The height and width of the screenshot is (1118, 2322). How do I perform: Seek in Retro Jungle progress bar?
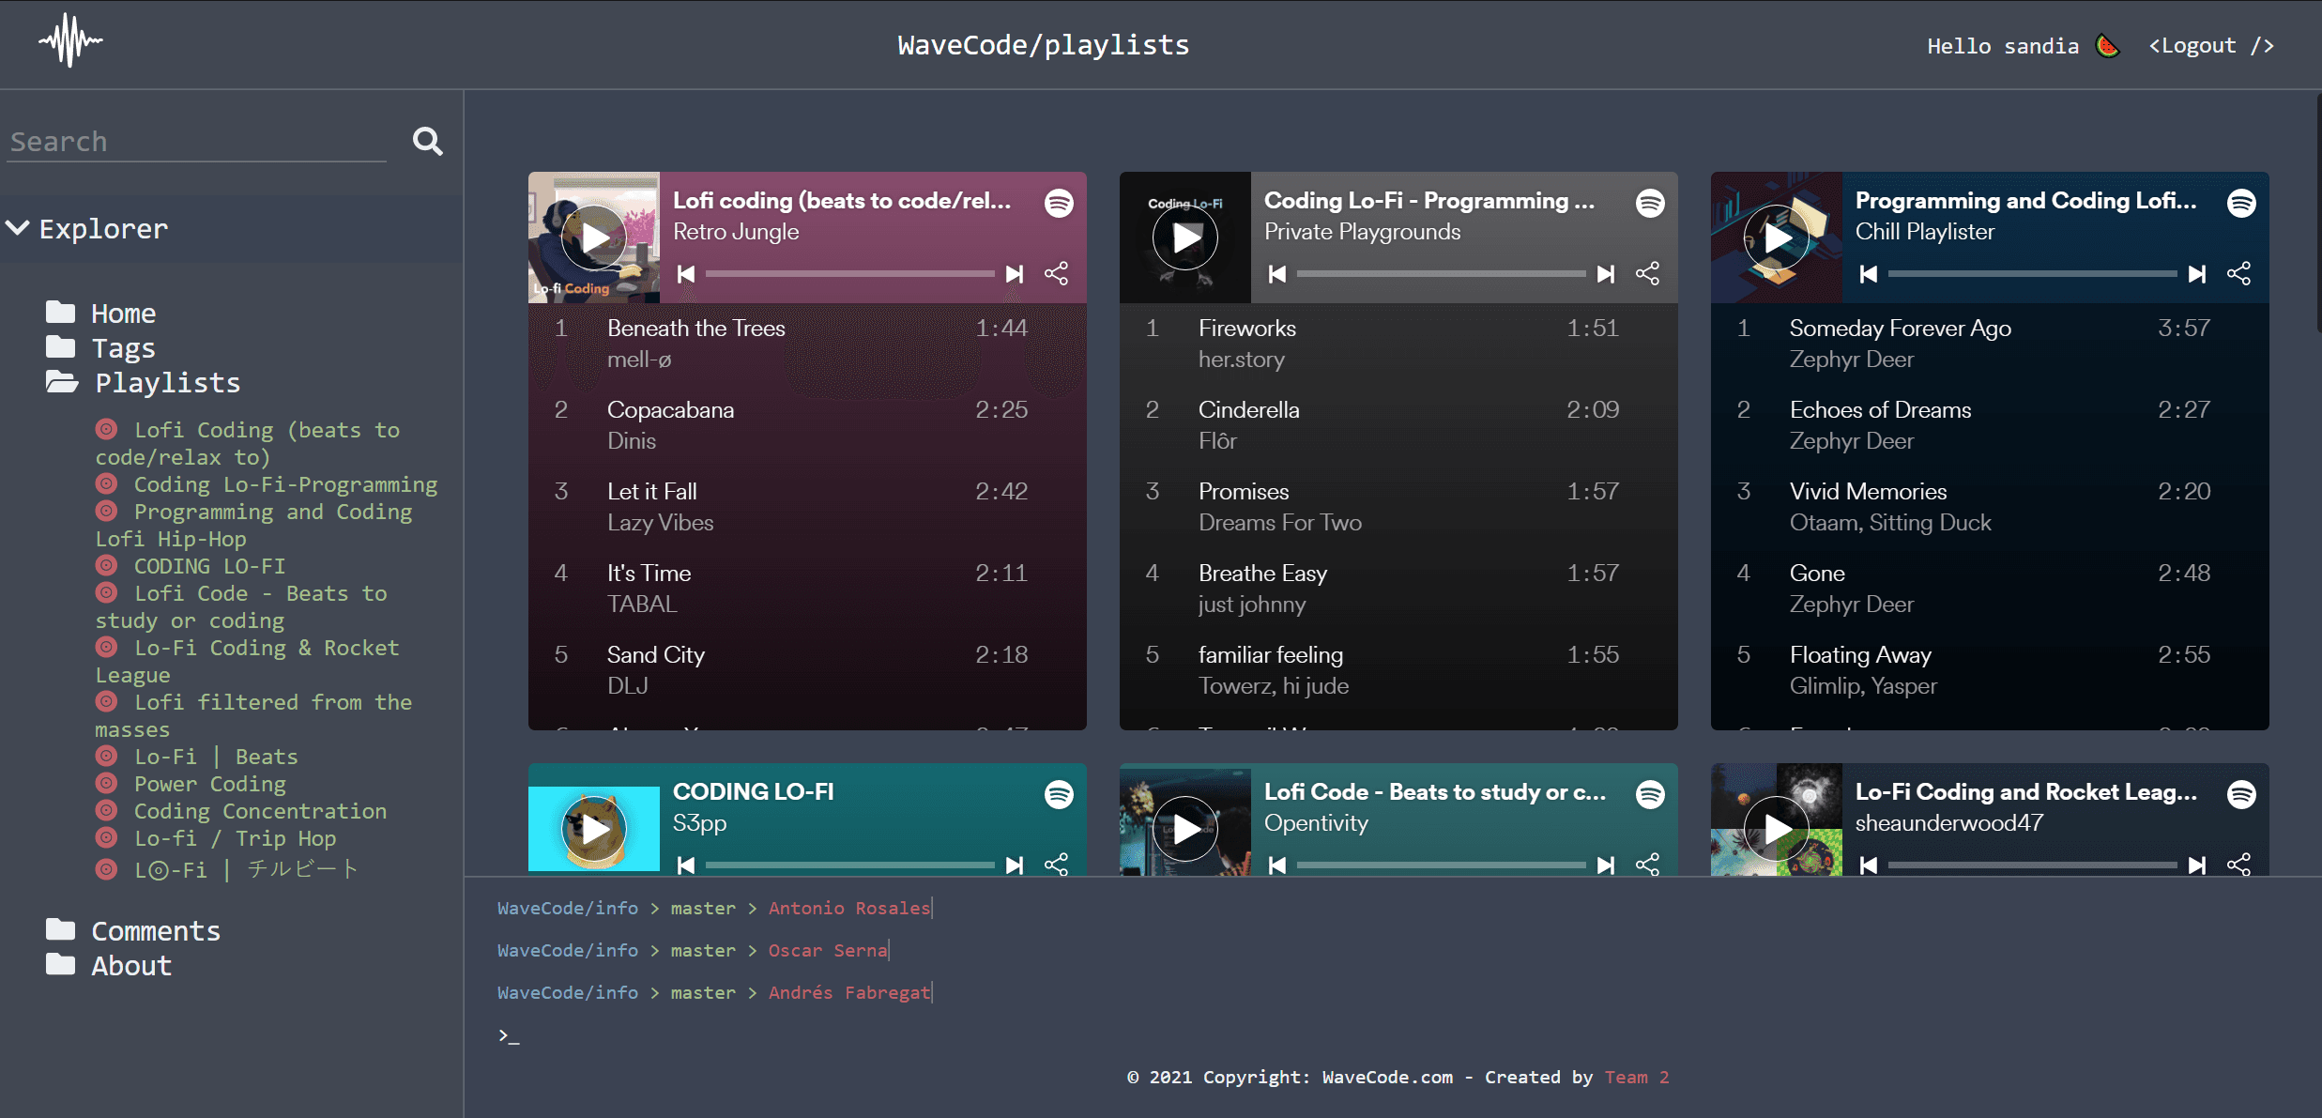tap(850, 273)
